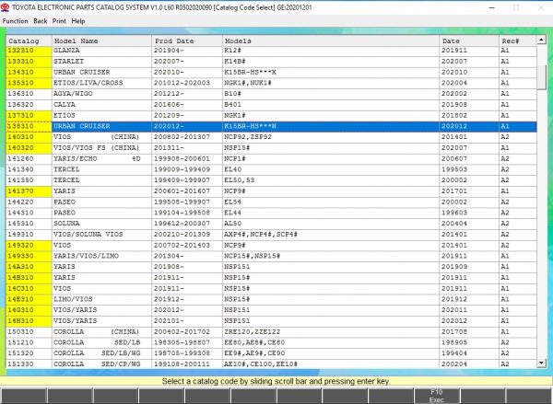This screenshot has height=404, width=553.
Task: Open the Print menu
Action: (x=59, y=21)
